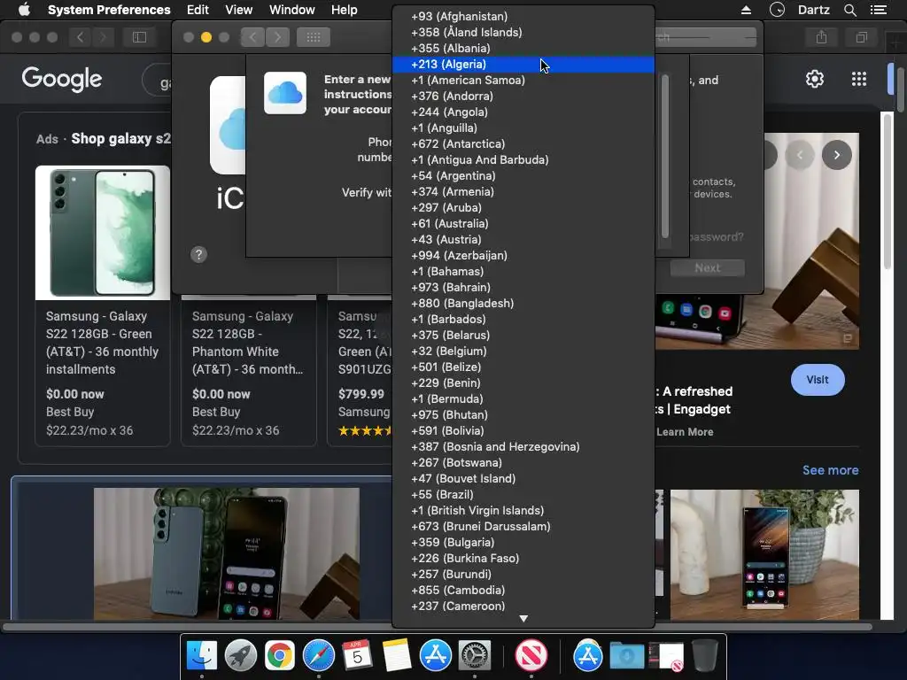Select +387 (Bosnia and Herzegovina) entry
The width and height of the screenshot is (907, 680).
pos(523,446)
